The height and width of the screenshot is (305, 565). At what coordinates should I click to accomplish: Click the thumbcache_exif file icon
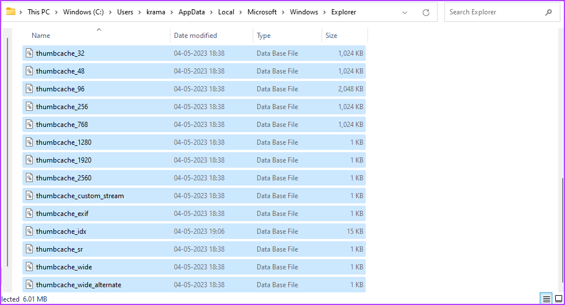point(29,214)
